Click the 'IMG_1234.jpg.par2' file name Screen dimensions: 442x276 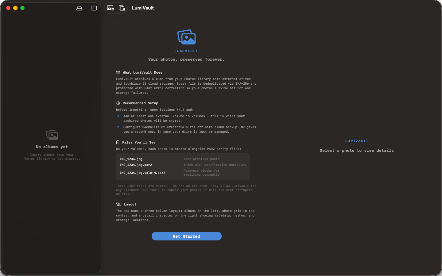136,165
